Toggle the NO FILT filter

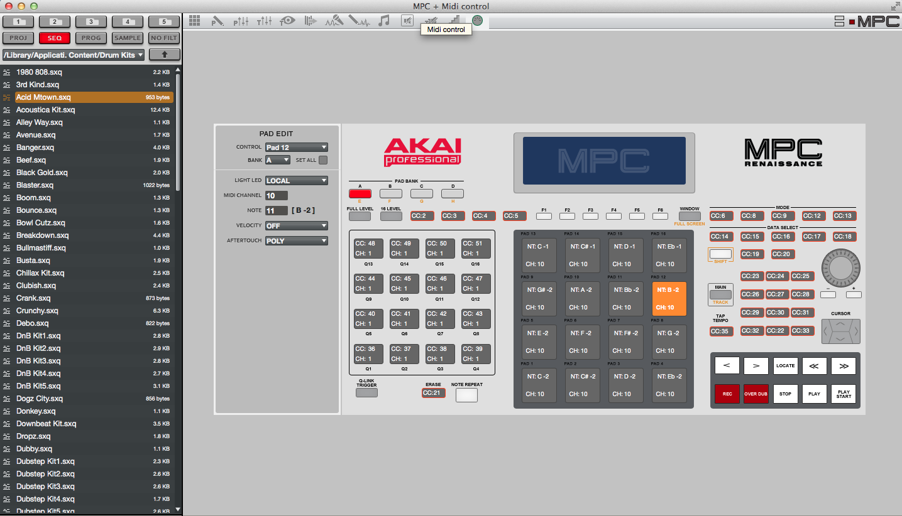tap(163, 38)
